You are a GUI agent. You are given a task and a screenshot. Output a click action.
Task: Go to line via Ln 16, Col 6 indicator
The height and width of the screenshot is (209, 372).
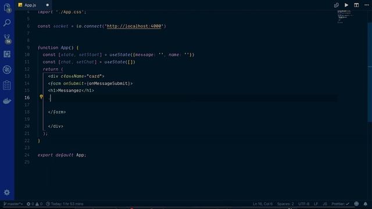click(262, 204)
